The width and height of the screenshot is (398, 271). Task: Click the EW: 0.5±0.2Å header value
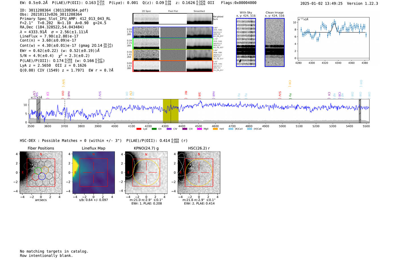click(34, 3)
